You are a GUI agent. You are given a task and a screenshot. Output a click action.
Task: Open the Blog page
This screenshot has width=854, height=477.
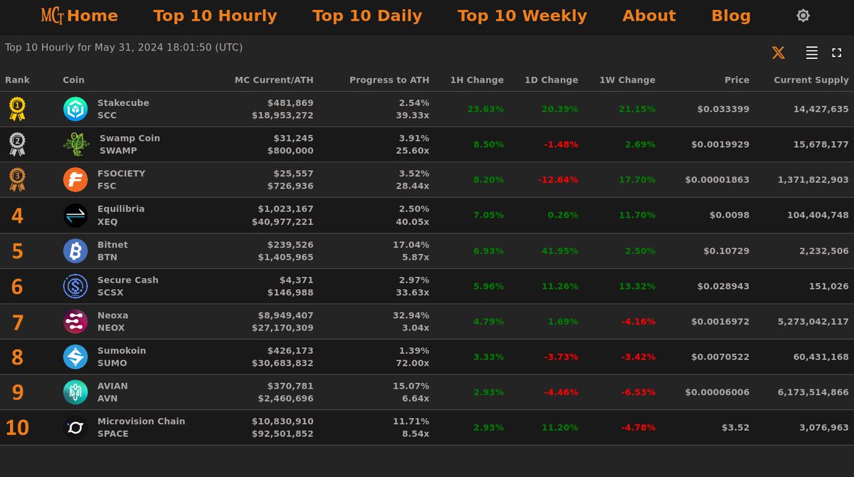click(x=731, y=16)
